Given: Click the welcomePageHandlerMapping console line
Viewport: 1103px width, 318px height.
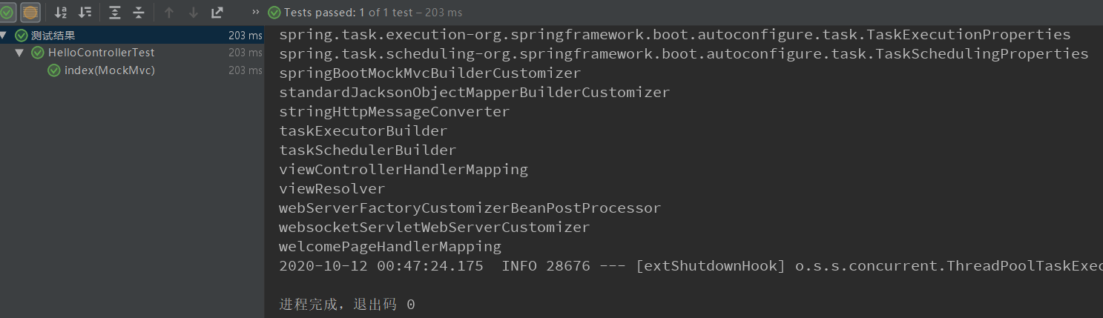Looking at the screenshot, I should [390, 246].
